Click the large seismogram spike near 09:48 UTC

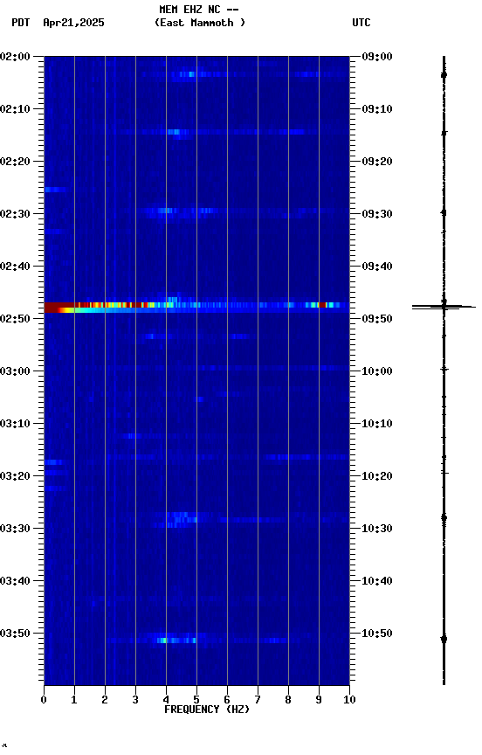pos(444,307)
